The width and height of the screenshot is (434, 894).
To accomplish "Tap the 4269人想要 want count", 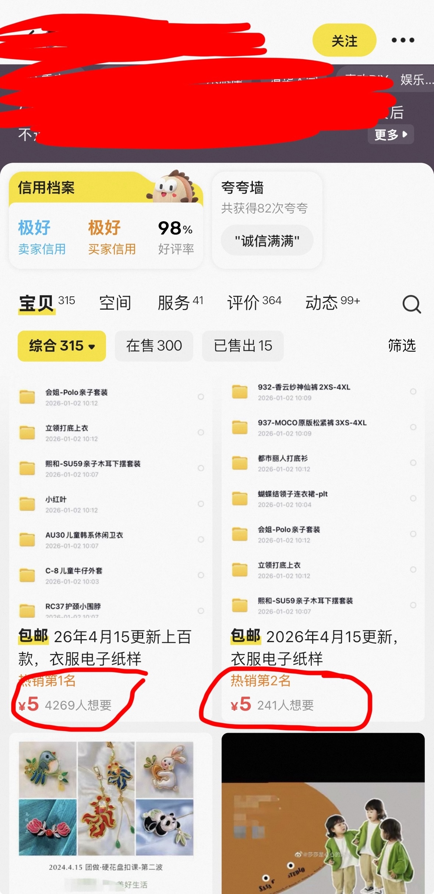I will (x=78, y=705).
